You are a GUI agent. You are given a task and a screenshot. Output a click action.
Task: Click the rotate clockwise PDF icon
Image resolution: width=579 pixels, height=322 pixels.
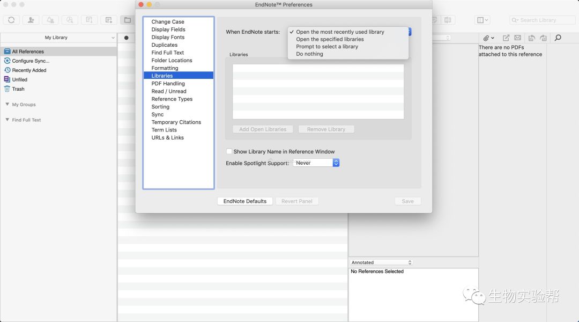543,38
